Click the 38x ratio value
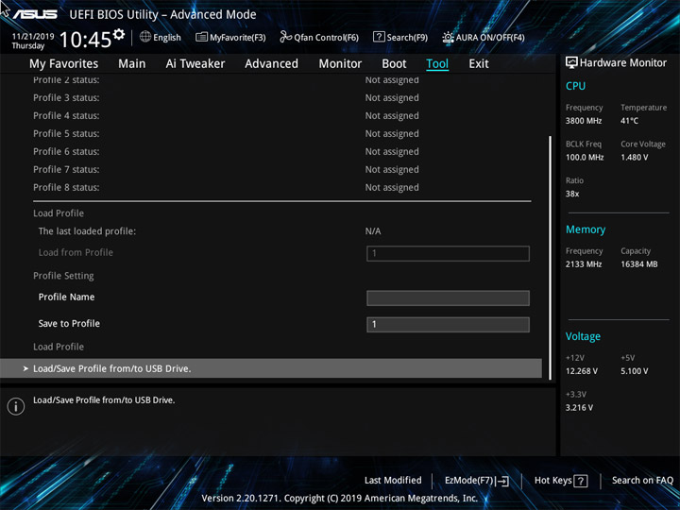 (x=572, y=194)
